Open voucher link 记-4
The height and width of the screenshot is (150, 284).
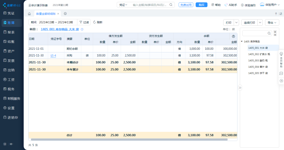(x=53, y=56)
